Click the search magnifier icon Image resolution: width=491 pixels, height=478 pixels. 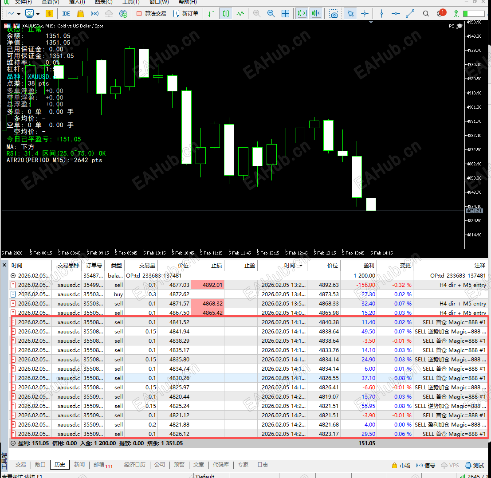[x=426, y=13]
